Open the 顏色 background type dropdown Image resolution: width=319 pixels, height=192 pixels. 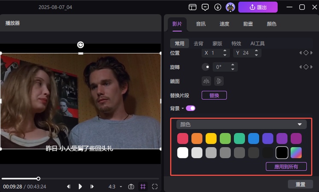pyautogui.click(x=242, y=125)
